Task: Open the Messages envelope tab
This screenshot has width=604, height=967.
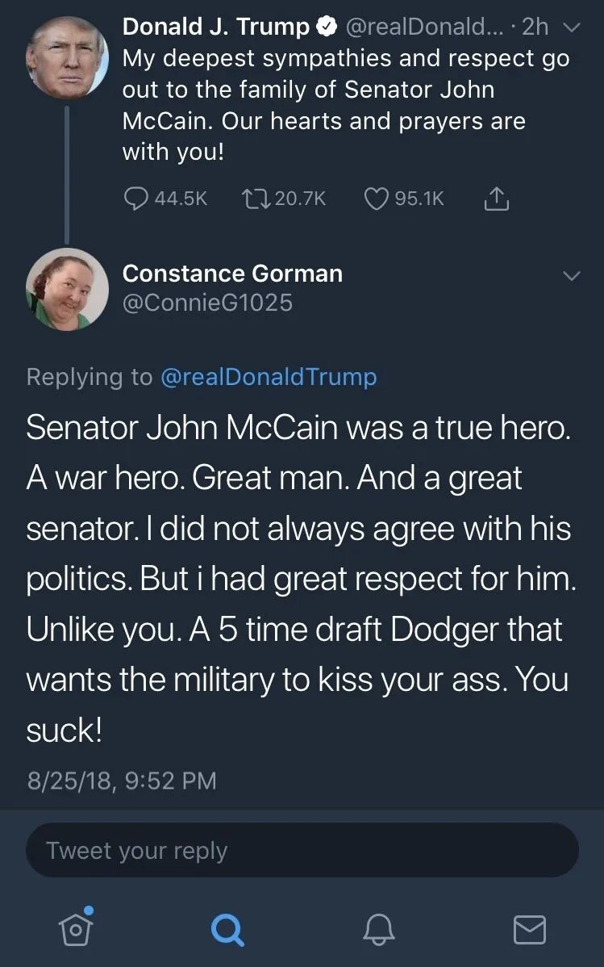Action: 530,929
